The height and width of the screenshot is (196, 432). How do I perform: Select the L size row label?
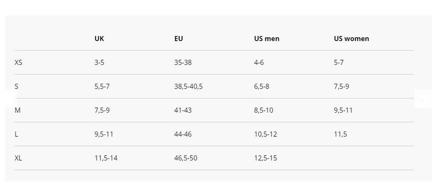pyautogui.click(x=16, y=134)
